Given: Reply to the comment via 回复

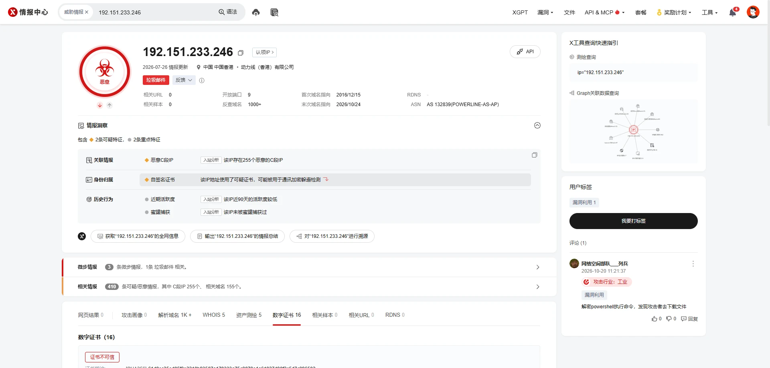Looking at the screenshot, I should 689,319.
